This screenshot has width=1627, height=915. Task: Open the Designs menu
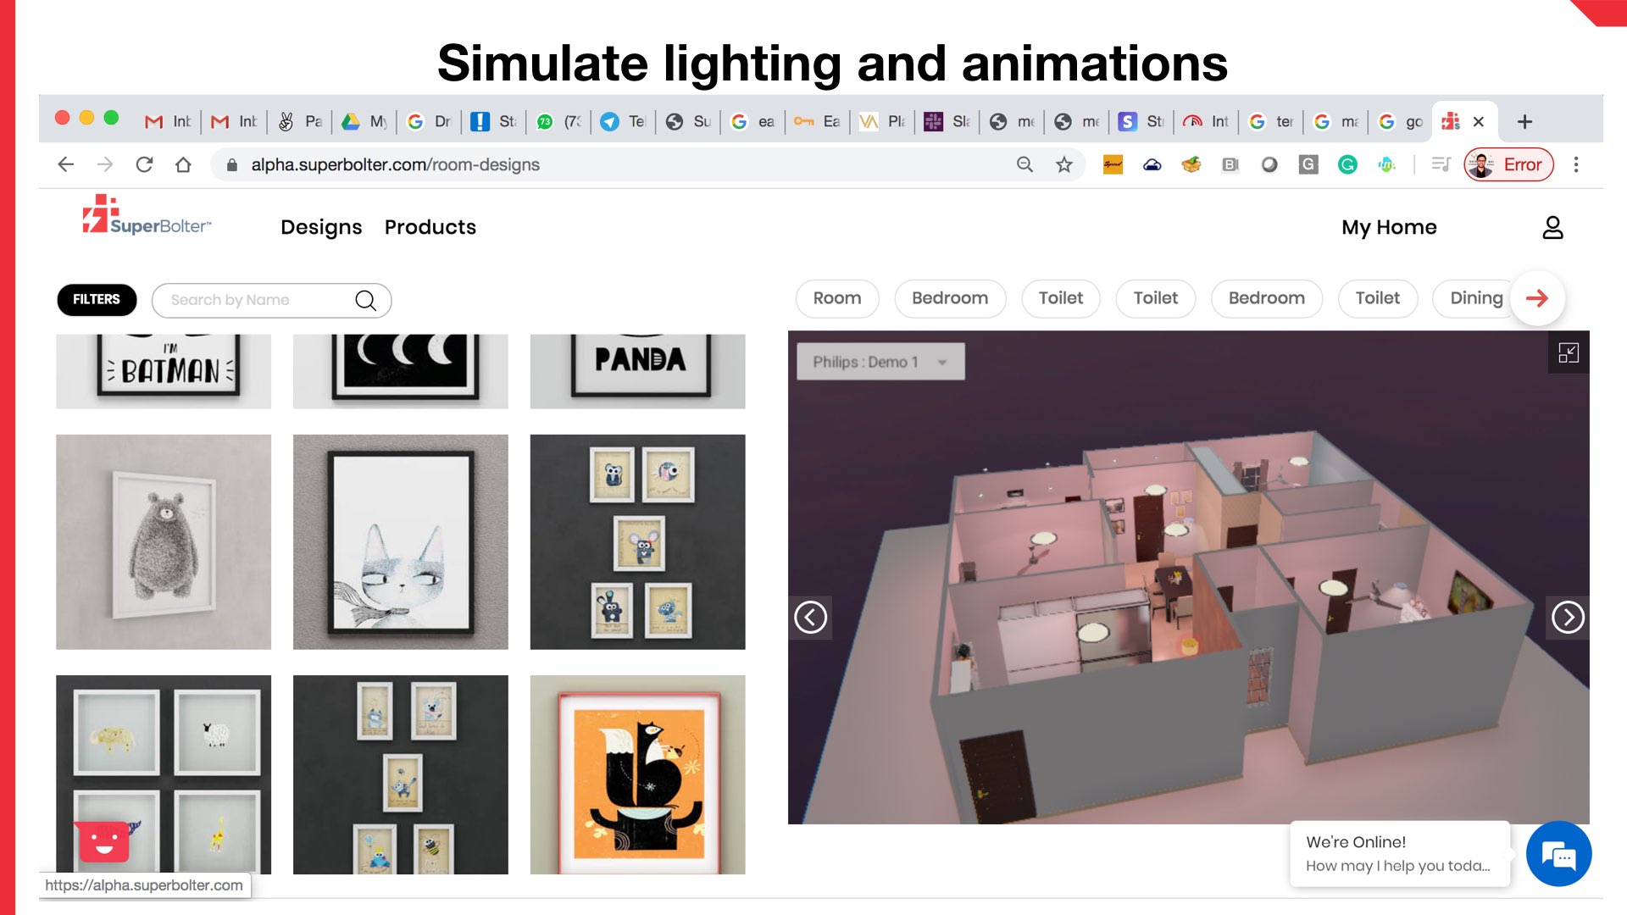coord(321,227)
